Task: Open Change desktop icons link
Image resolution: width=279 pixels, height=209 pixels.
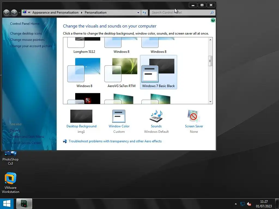Action: tap(26, 33)
